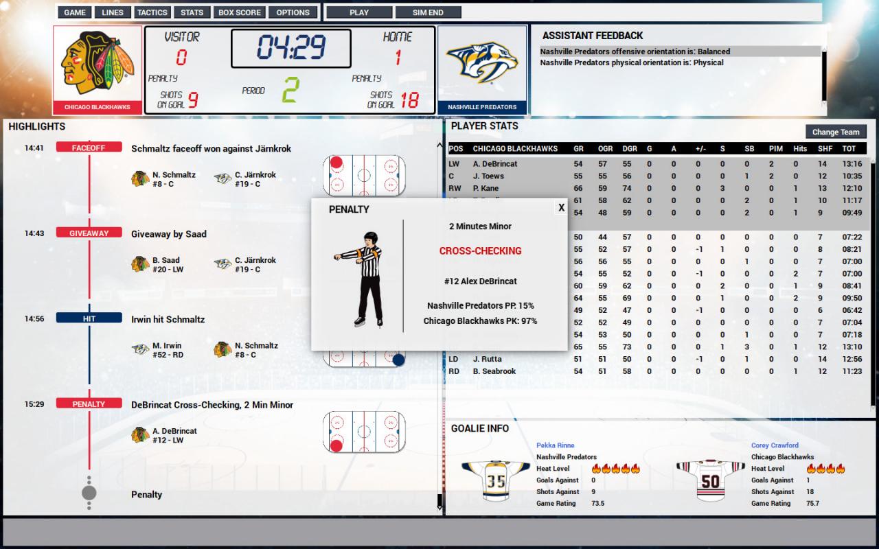
Task: Open the TACTICS screen
Action: 151,12
